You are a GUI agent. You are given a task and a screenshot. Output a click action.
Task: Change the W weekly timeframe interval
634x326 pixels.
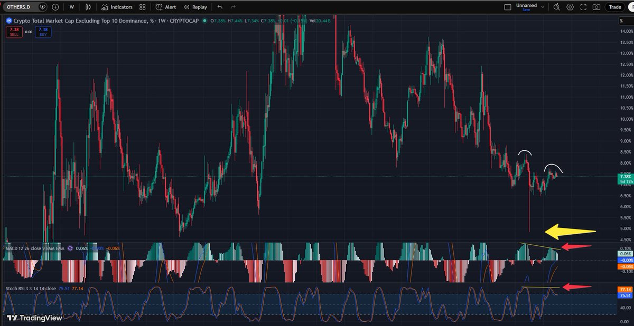(71, 7)
